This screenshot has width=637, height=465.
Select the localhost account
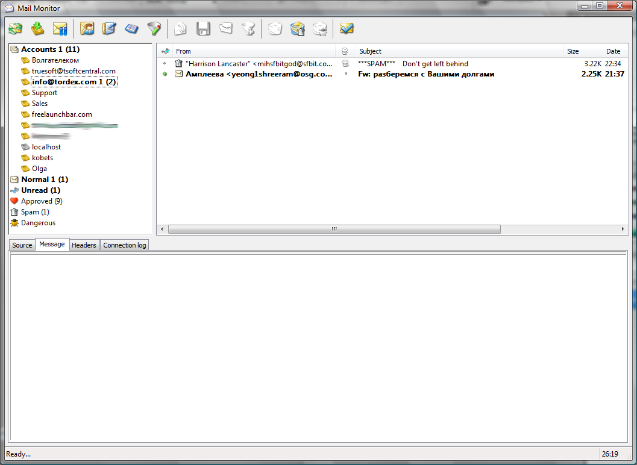[x=46, y=147]
